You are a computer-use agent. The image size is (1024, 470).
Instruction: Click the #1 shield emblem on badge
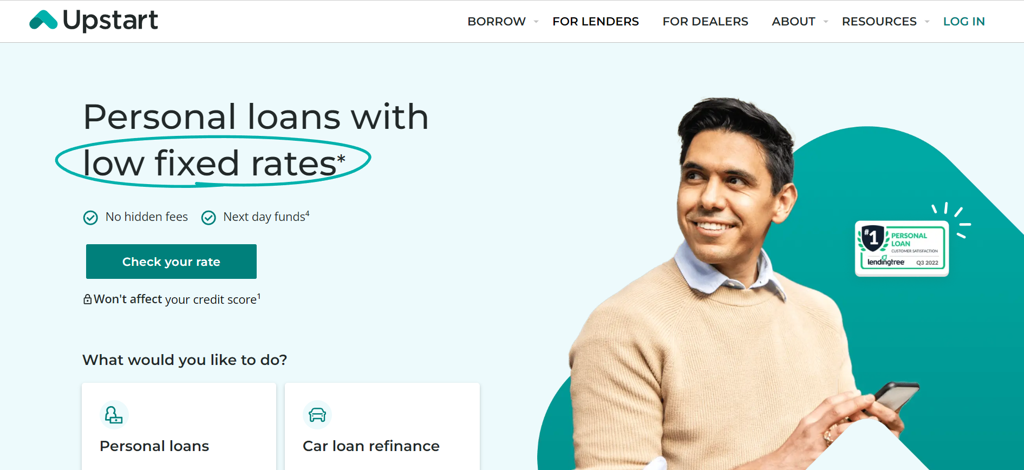(x=873, y=238)
